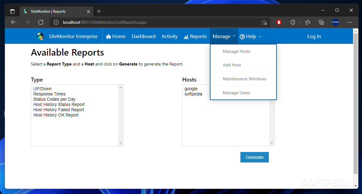
Task: Maximize the browser window
Action: pos(337,10)
